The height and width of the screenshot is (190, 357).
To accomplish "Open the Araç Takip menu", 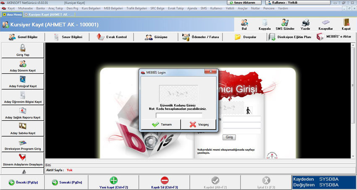I will (55, 8).
